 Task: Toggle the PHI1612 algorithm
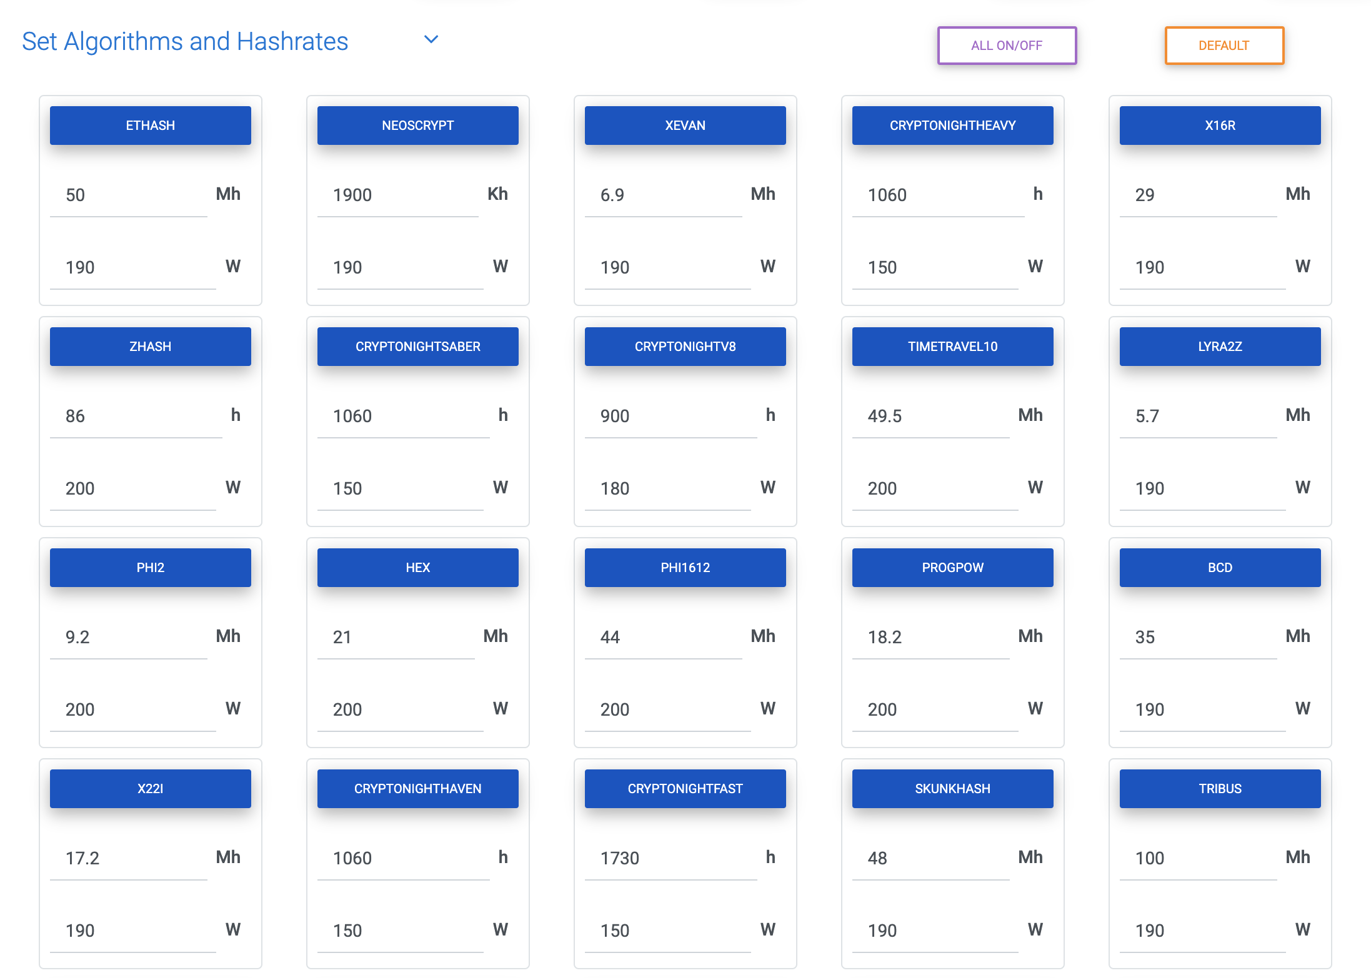(685, 568)
